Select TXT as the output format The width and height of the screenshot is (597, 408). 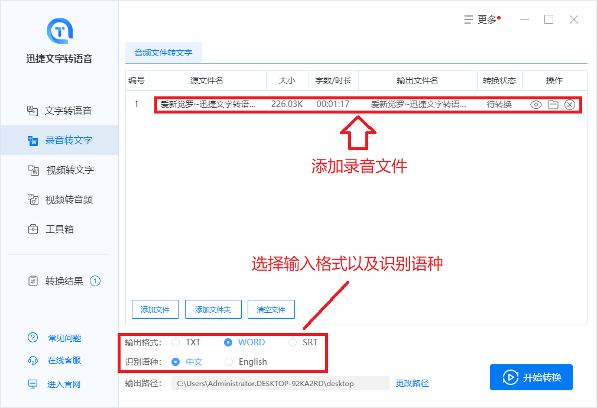coord(176,342)
